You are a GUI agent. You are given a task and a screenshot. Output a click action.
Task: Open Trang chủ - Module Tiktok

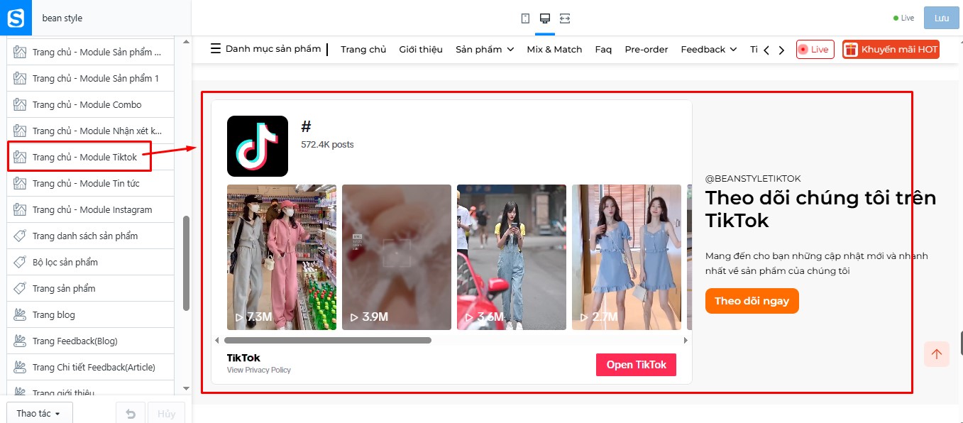(91, 157)
